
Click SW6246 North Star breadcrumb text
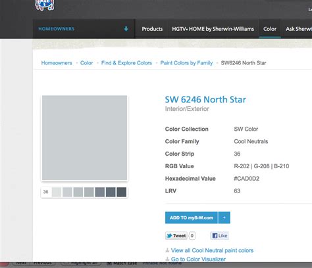click(x=244, y=63)
